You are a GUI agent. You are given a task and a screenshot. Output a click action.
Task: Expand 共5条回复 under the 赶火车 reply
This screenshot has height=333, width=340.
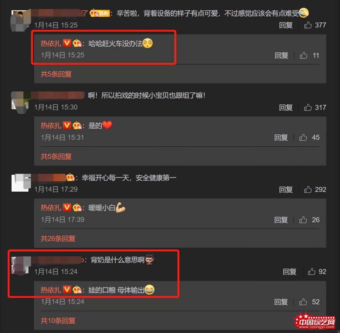coord(56,74)
